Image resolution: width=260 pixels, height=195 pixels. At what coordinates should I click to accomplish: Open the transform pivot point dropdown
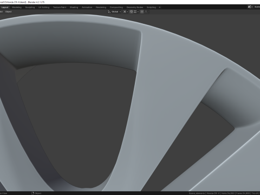(126, 12)
